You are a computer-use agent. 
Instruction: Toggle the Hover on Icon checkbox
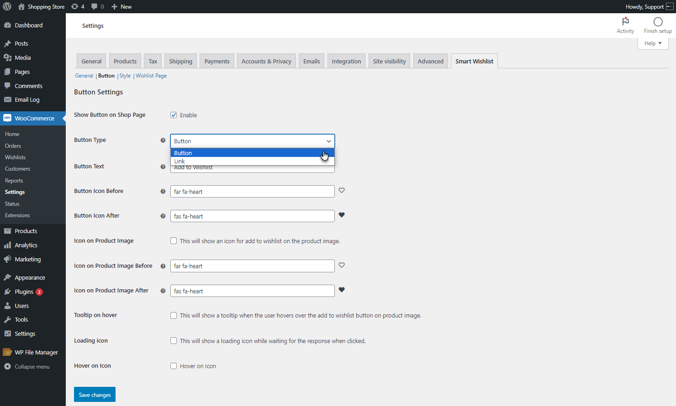174,366
